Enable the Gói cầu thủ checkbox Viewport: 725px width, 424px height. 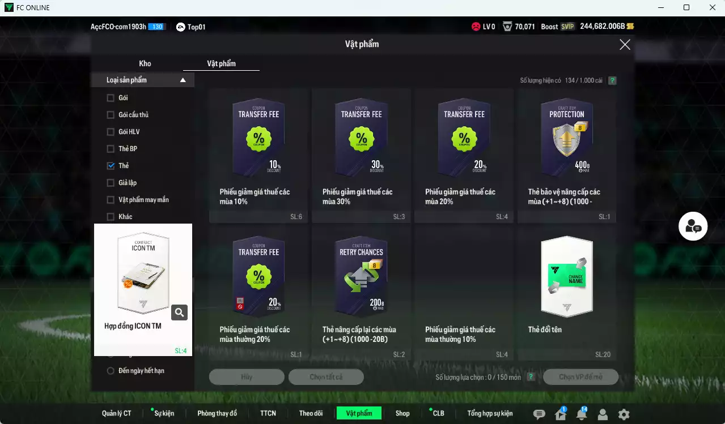point(111,115)
